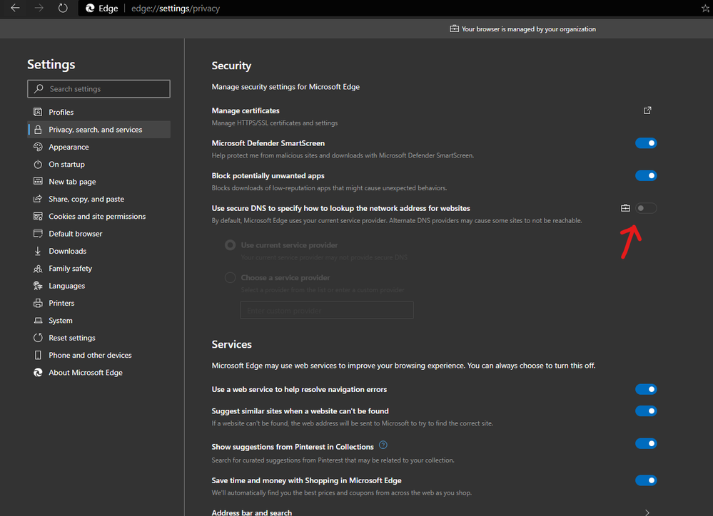Click the Cookies and site permissions icon
The width and height of the screenshot is (713, 516).
pyautogui.click(x=38, y=216)
